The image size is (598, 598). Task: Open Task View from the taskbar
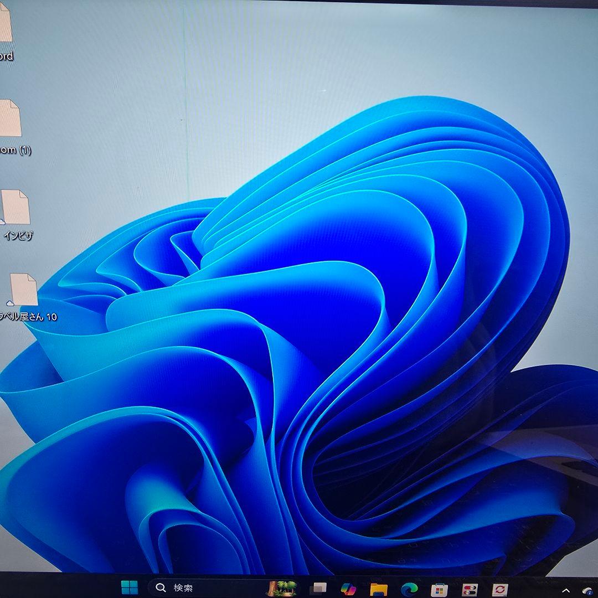tap(318, 589)
